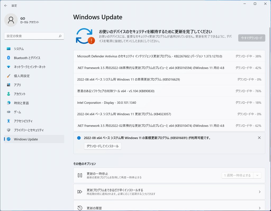Expand 更新プログラムをできるだけ早くインストールする chevron

pos(260,192)
